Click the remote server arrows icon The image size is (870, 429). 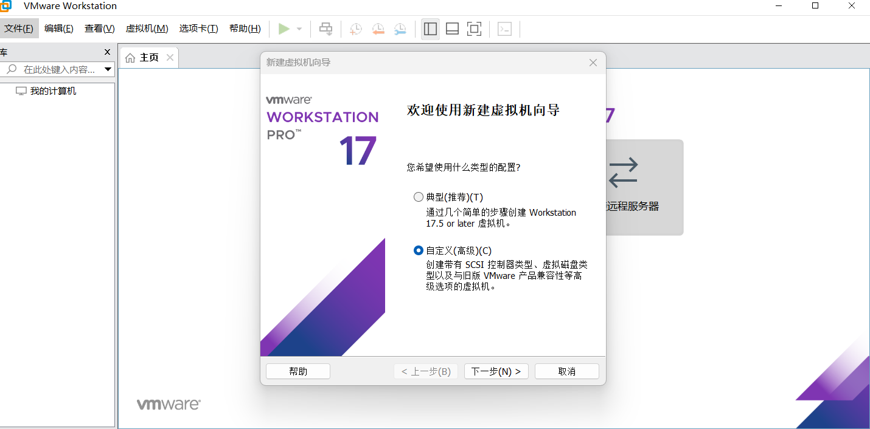(x=623, y=173)
